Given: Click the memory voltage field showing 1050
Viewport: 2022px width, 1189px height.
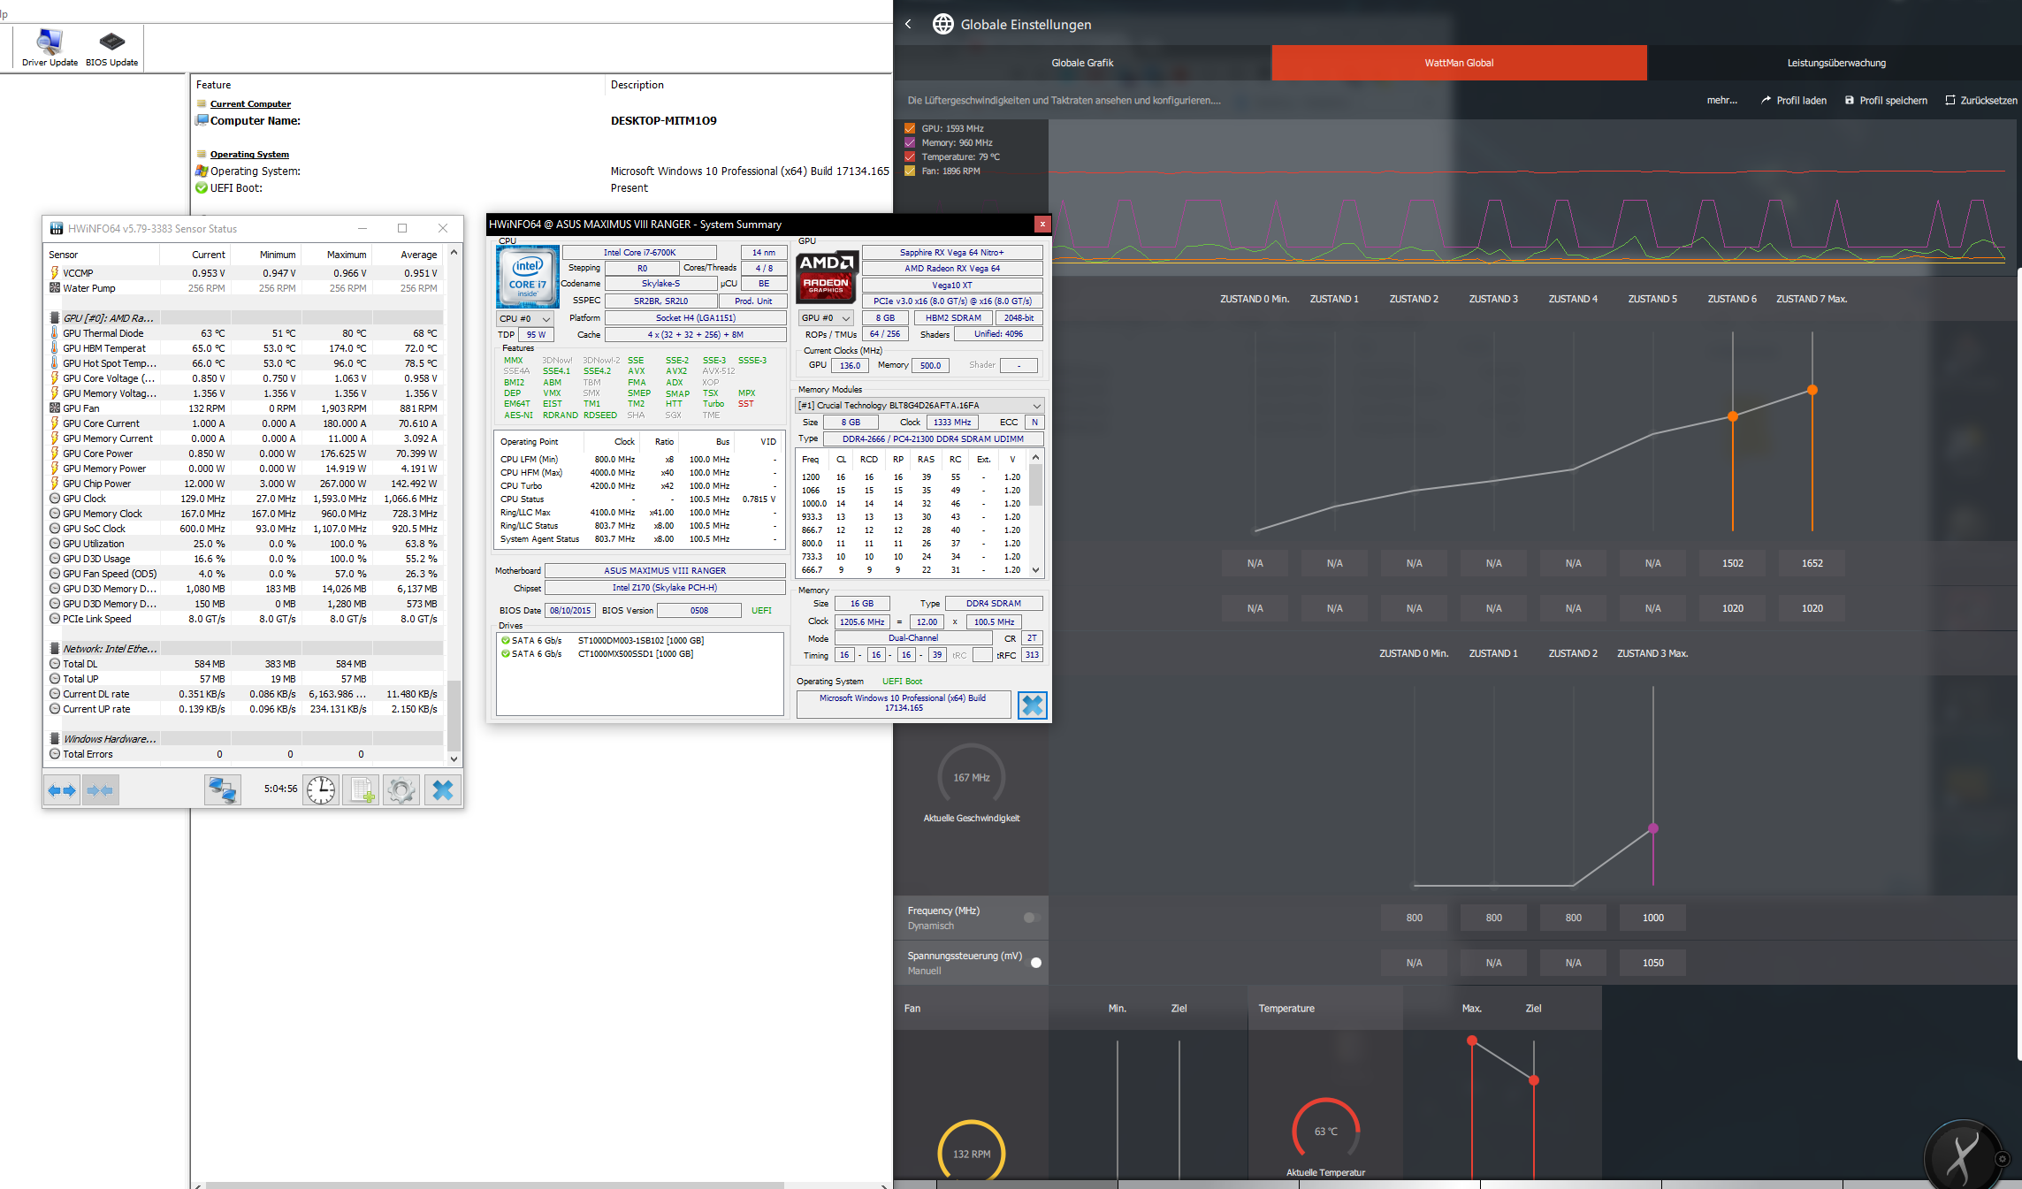Looking at the screenshot, I should click(x=1652, y=963).
